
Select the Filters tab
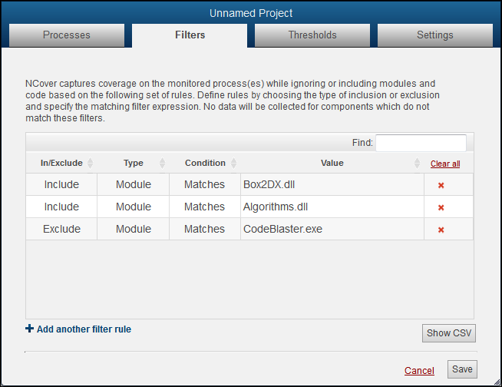[190, 35]
